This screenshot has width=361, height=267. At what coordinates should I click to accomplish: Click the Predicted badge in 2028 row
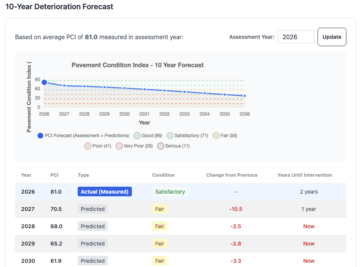click(93, 226)
